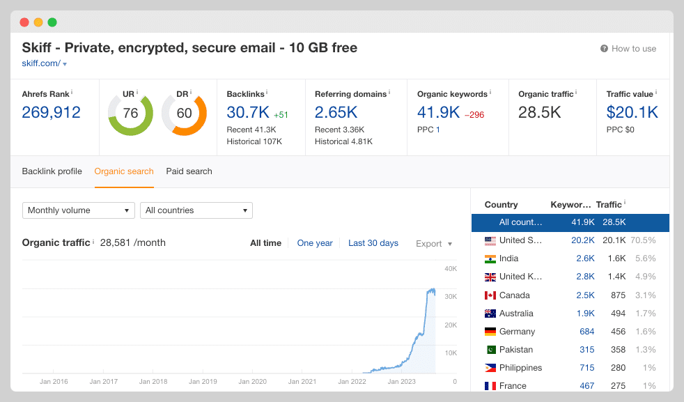Open the DR 60 donut gauge
Image resolution: width=684 pixels, height=402 pixels.
[x=184, y=113]
